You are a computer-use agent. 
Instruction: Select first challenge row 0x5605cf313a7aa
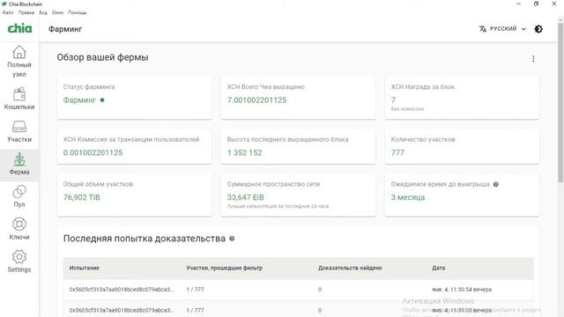pos(298,290)
